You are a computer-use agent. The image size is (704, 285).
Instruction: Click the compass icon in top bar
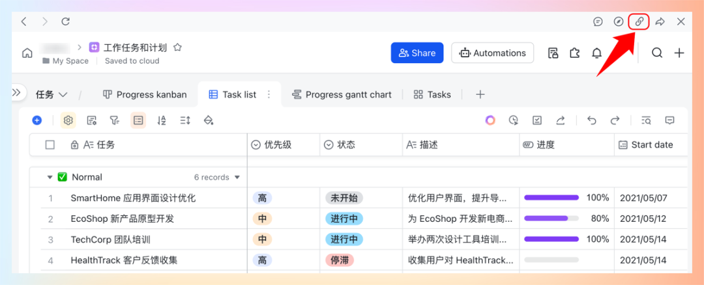tap(619, 21)
